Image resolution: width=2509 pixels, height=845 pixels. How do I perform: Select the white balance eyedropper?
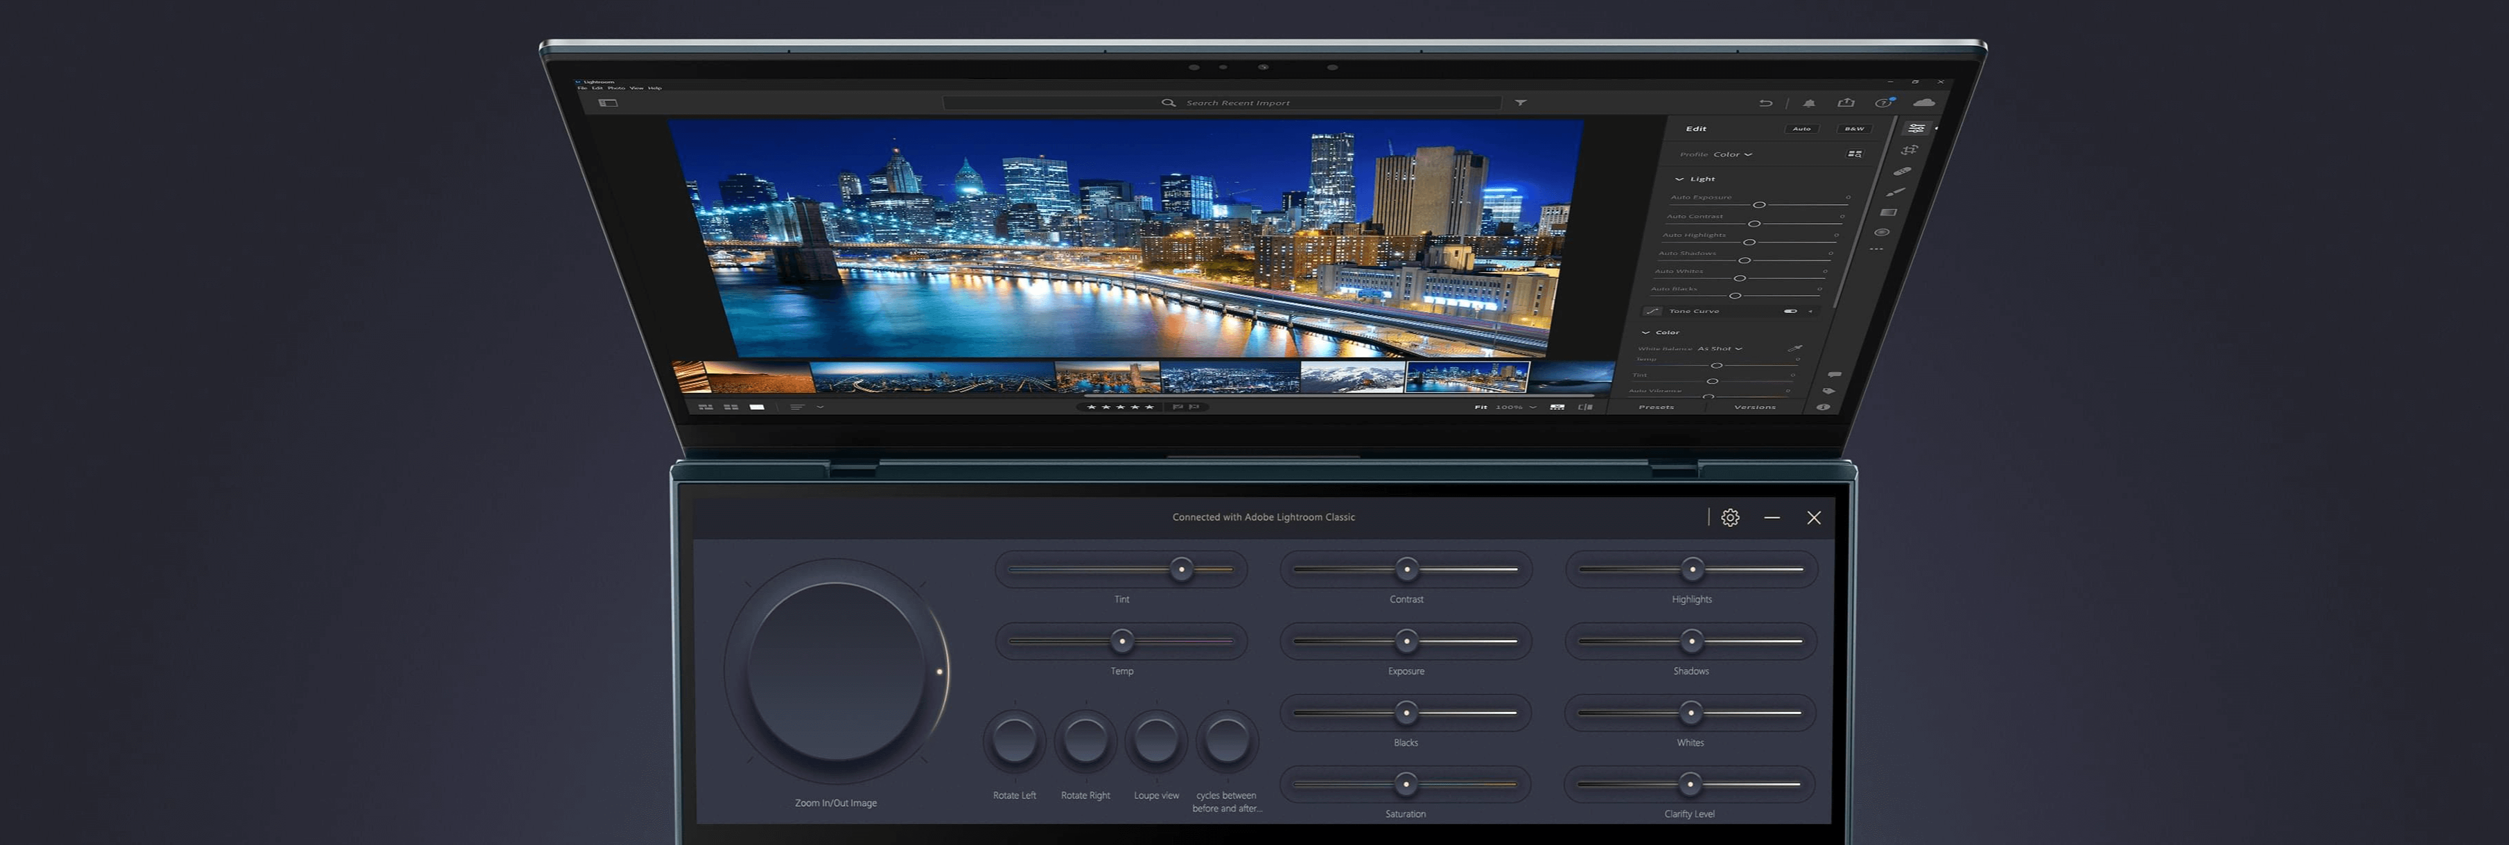point(1794,348)
